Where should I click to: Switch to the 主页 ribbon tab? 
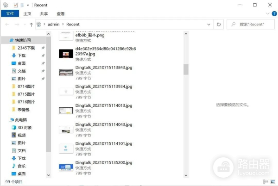27,13
